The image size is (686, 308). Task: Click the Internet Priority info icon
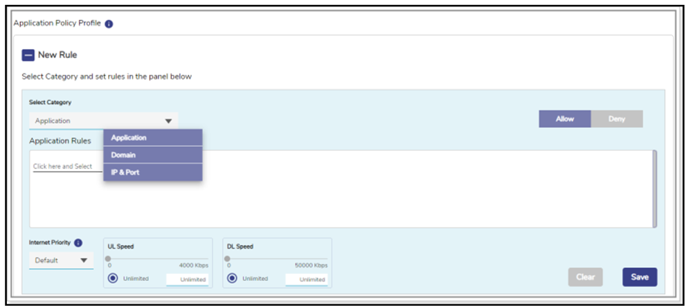pyautogui.click(x=78, y=243)
